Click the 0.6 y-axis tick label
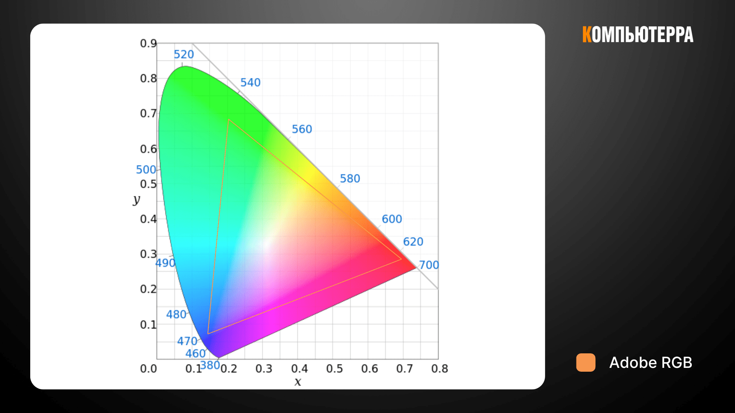This screenshot has height=413, width=735. [149, 149]
